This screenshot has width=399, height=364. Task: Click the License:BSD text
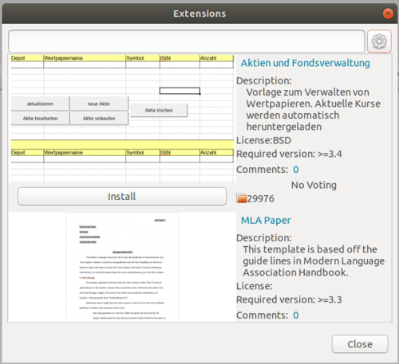pos(263,140)
